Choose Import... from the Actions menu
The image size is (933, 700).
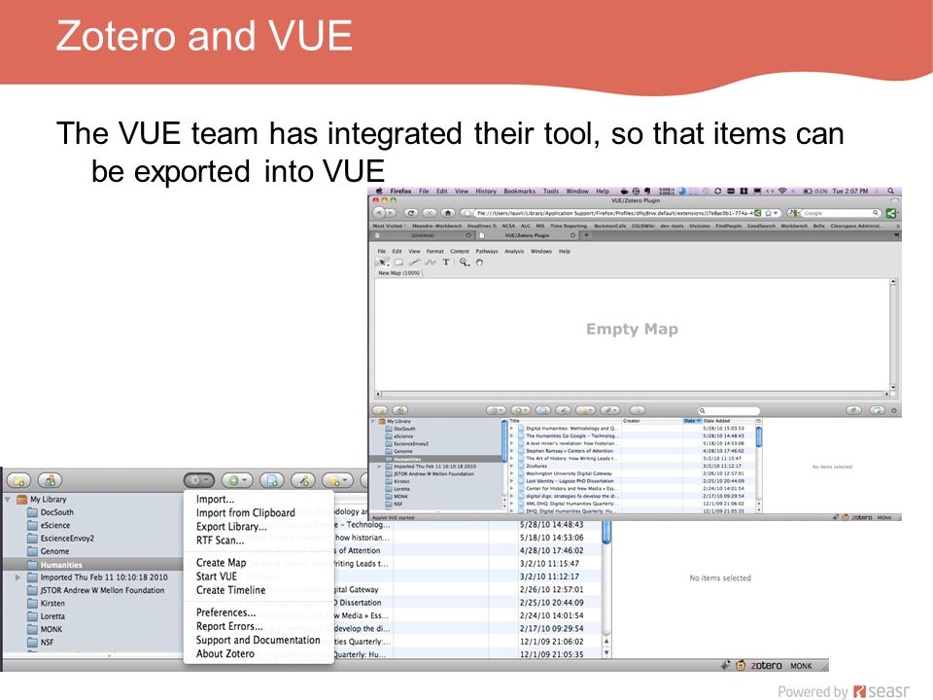tap(215, 500)
